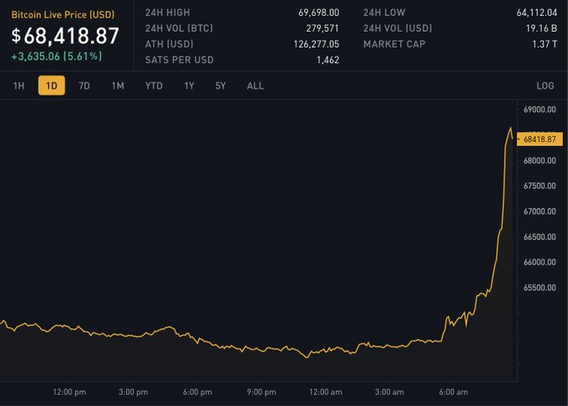Click the 24H VOL (USD) label
The image size is (568, 406).
click(x=398, y=28)
